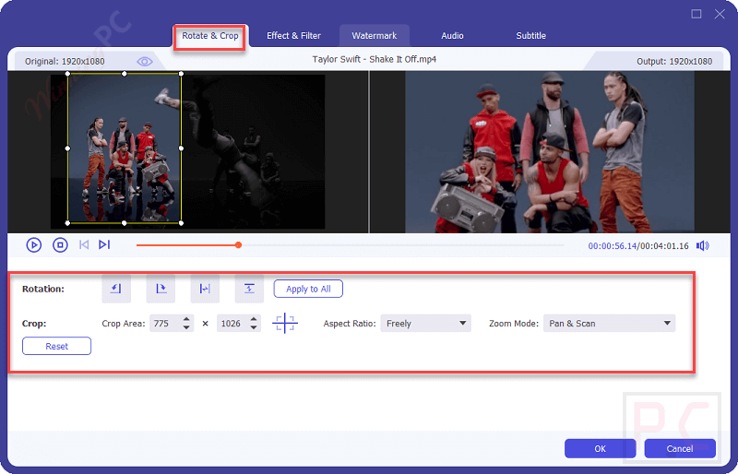Viewport: 738px width, 474px height.
Task: Flip video horizontally
Action: pos(205,289)
